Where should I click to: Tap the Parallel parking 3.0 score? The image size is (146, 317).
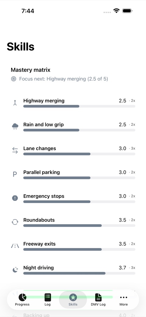point(122,172)
